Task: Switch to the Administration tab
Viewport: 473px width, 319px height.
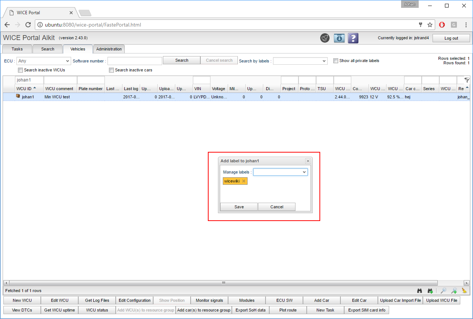Action: [x=109, y=49]
